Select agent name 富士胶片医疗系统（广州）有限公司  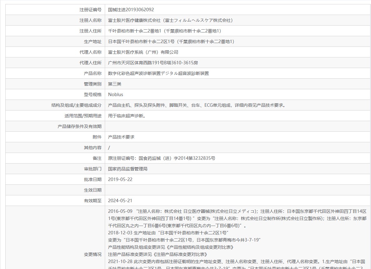pyautogui.click(x=143, y=52)
